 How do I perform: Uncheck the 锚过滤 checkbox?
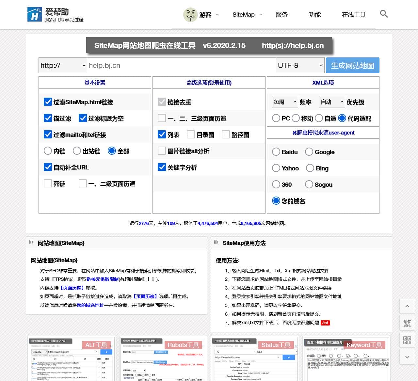click(x=48, y=118)
